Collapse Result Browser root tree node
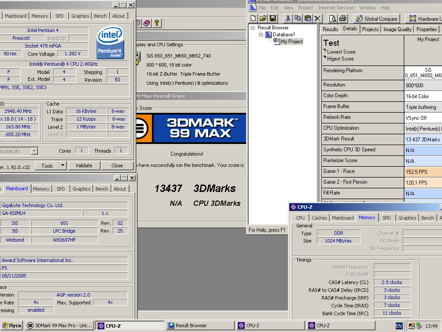The image size is (442, 332). click(x=253, y=28)
